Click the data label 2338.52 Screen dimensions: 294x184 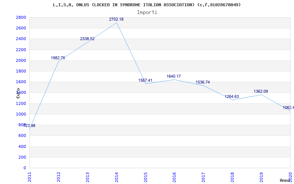(x=87, y=39)
